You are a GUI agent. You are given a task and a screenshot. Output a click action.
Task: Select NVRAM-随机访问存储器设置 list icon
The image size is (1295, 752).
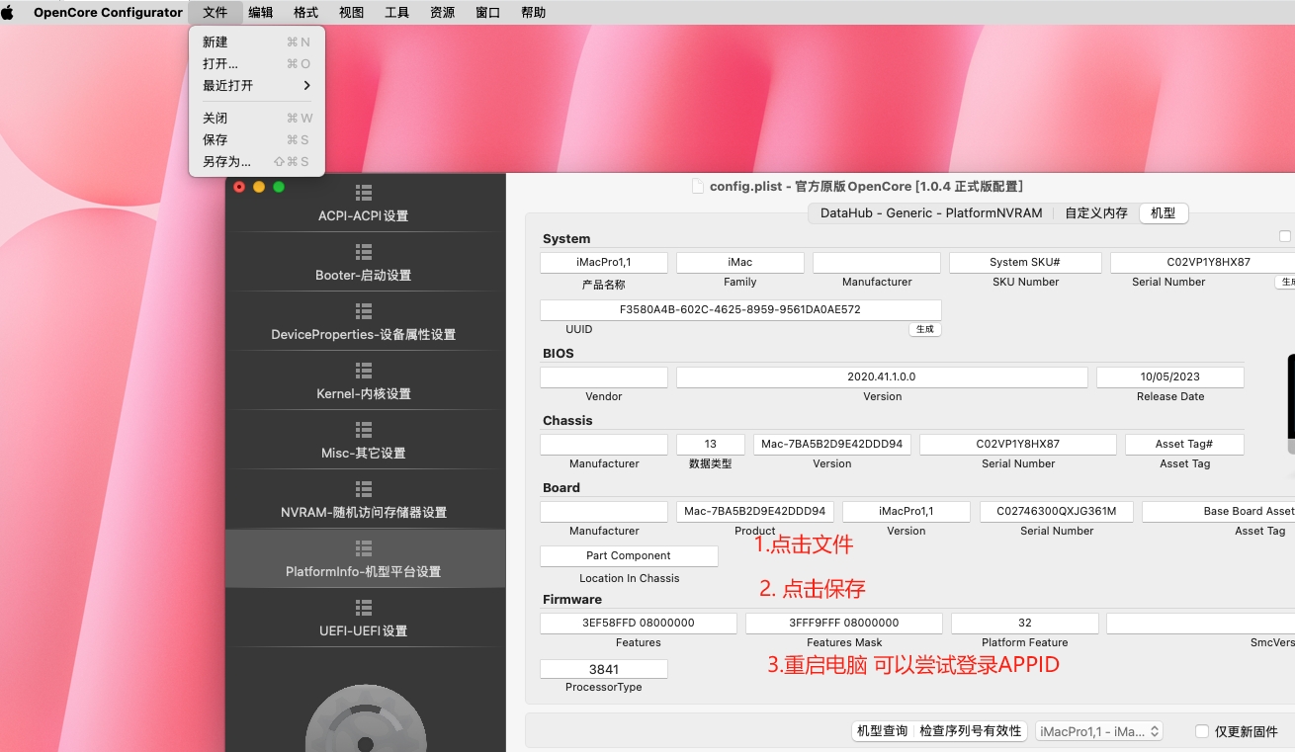click(x=364, y=489)
